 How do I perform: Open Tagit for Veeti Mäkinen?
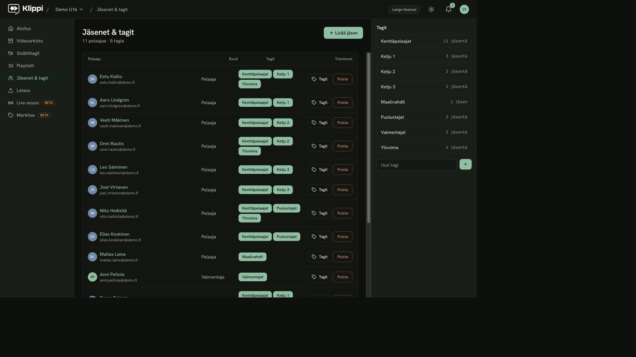coord(319,123)
